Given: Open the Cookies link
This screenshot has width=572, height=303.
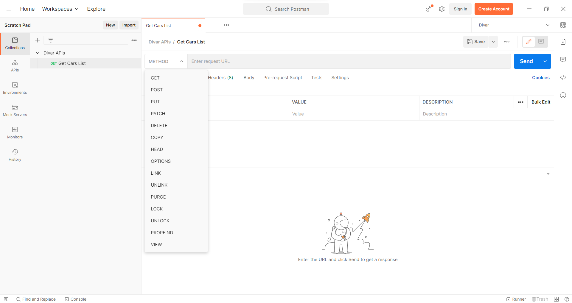Looking at the screenshot, I should 541,78.
